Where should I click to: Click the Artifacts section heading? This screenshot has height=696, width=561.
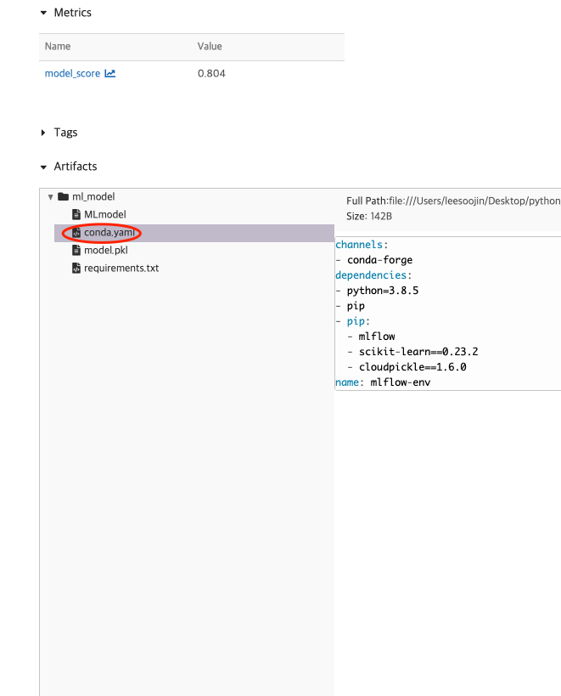[76, 167]
